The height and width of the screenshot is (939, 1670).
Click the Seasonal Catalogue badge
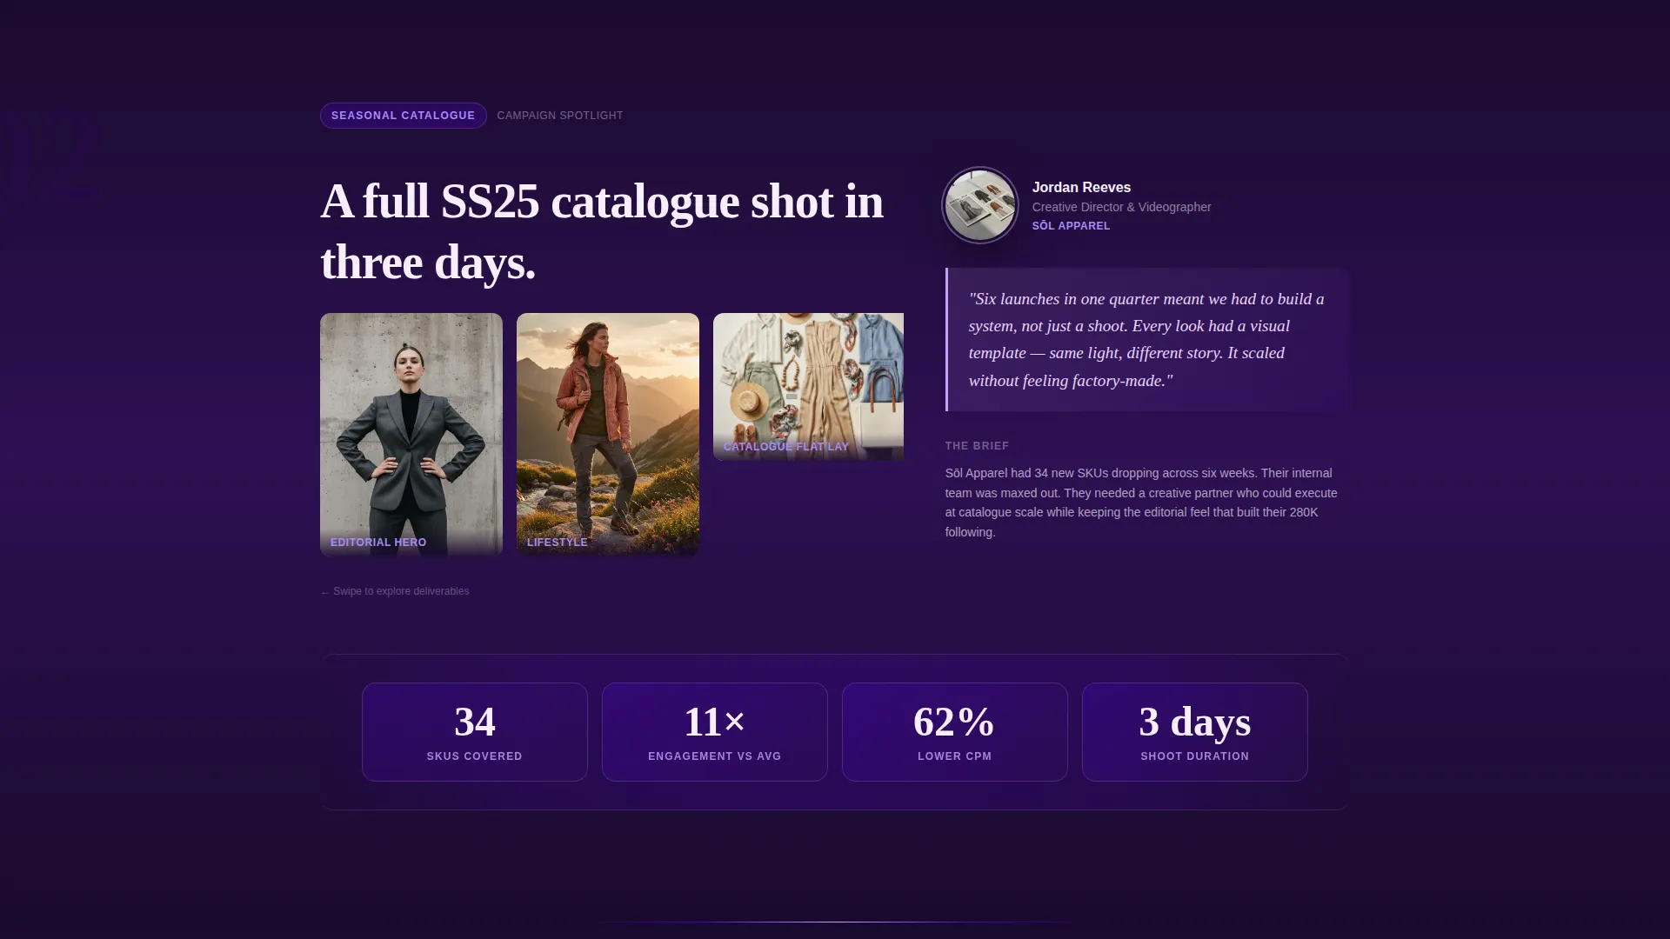pyautogui.click(x=403, y=116)
